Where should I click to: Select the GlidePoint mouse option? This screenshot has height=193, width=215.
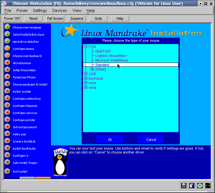click(x=103, y=51)
